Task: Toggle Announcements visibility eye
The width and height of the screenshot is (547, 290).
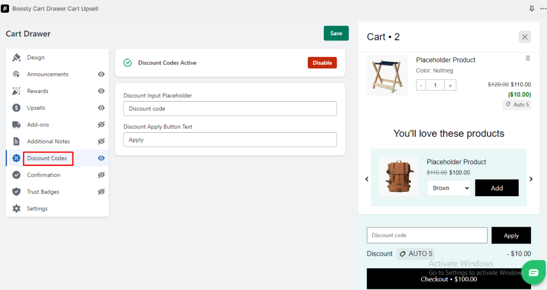Action: click(x=101, y=74)
